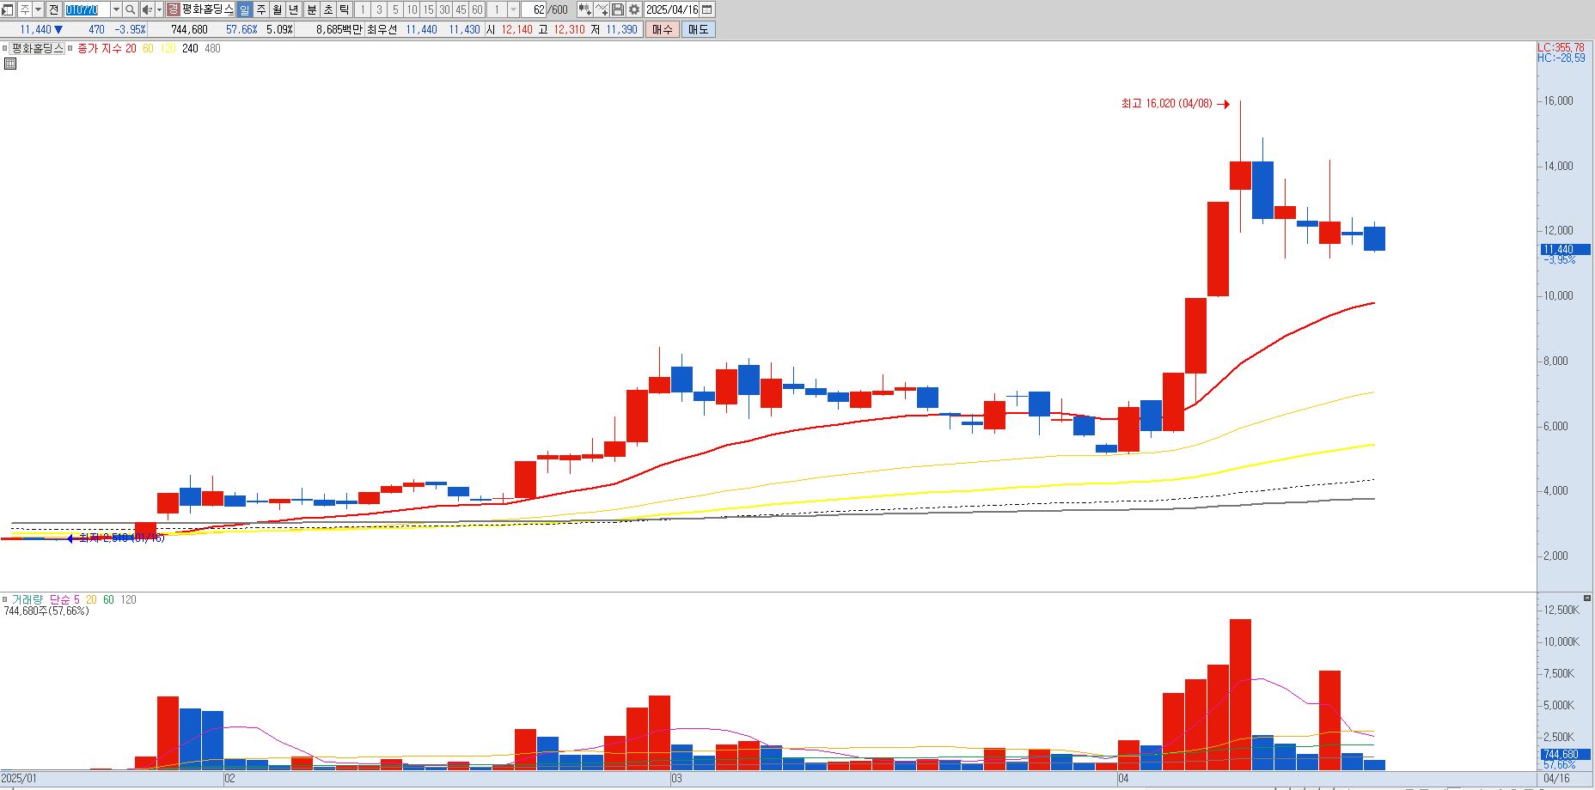Screen dimensions: 1595x790
Task: Click the add line indicator icon
Action: [x=602, y=9]
